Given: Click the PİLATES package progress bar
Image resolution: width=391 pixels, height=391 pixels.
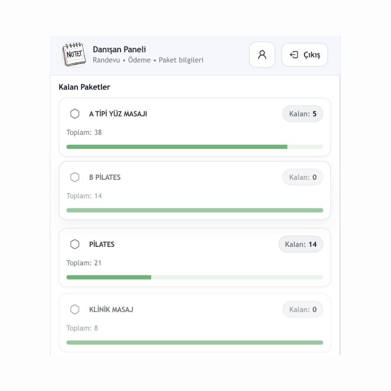Looking at the screenshot, I should (195, 277).
